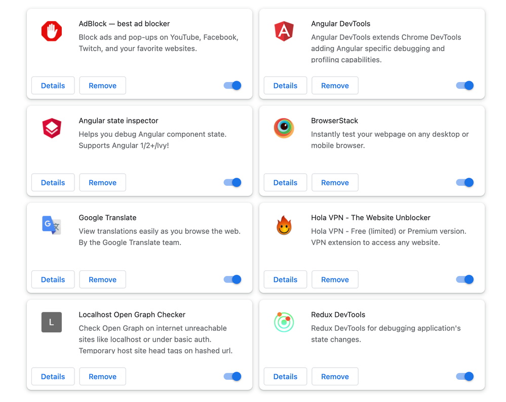Screen dimensions: 506x402
Task: Click description 'View translations easily as you browse'
Action: pyautogui.click(x=160, y=237)
